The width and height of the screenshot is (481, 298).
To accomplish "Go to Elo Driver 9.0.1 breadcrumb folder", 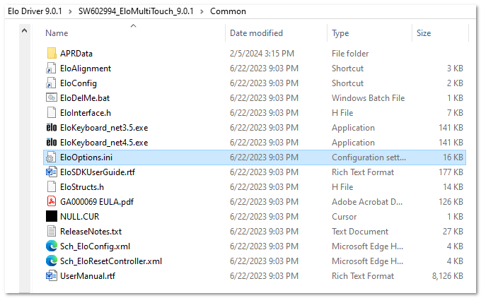I will point(35,11).
